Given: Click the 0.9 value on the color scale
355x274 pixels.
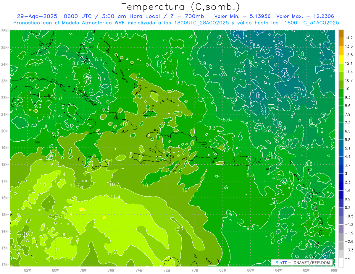Looking at the screenshot, I should (348, 199).
